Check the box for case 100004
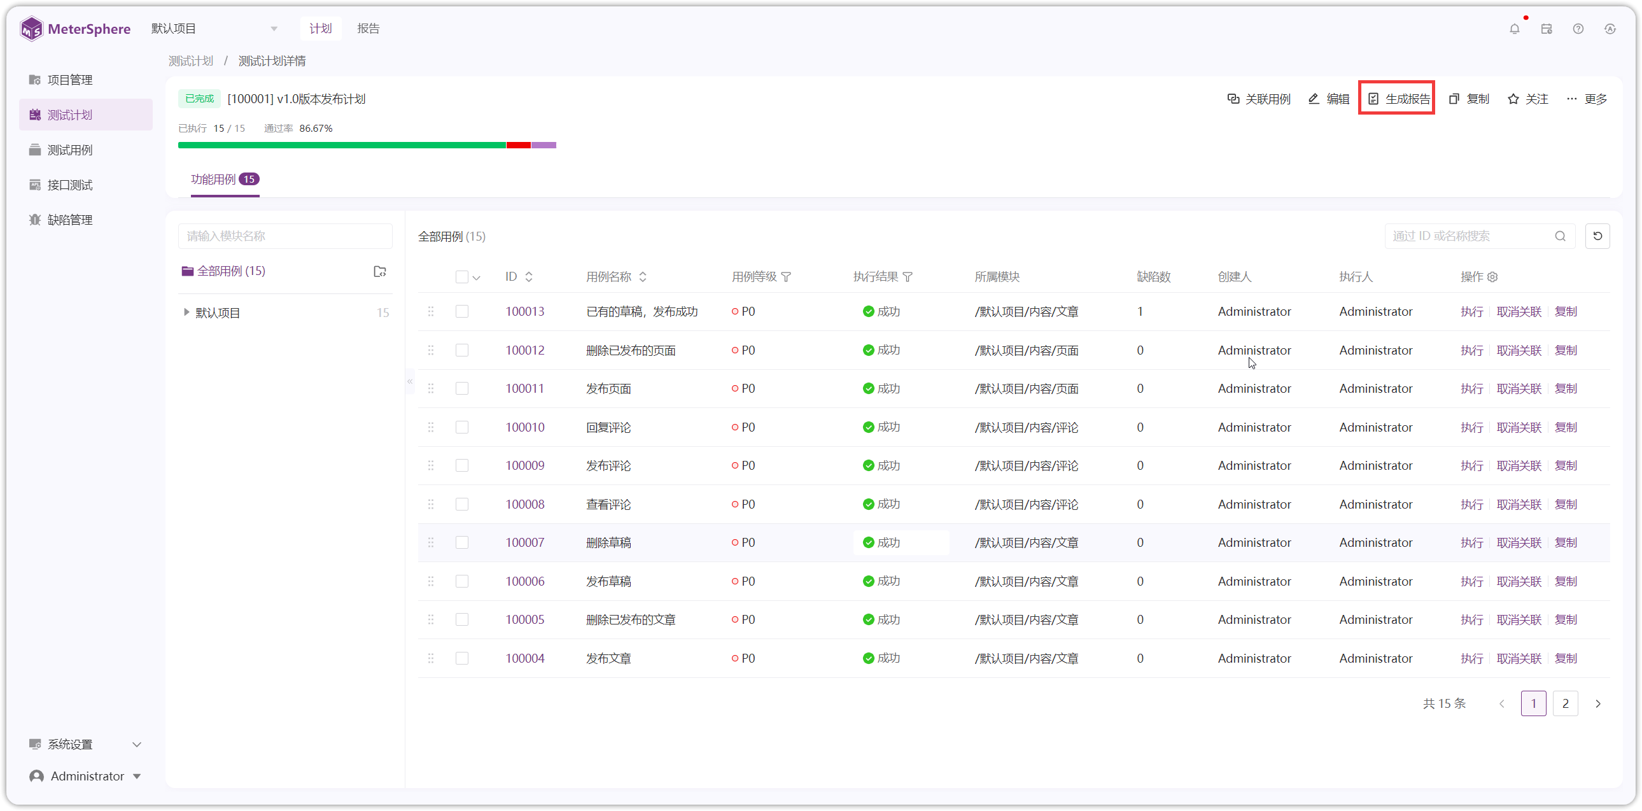Image resolution: width=1642 pixels, height=811 pixels. point(462,658)
